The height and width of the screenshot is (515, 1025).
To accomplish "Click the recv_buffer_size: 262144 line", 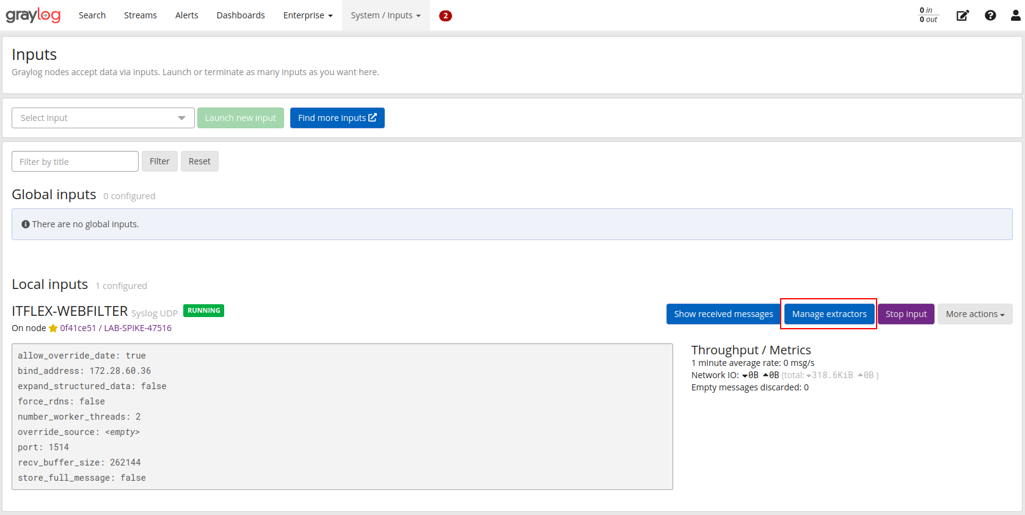I will point(79,462).
